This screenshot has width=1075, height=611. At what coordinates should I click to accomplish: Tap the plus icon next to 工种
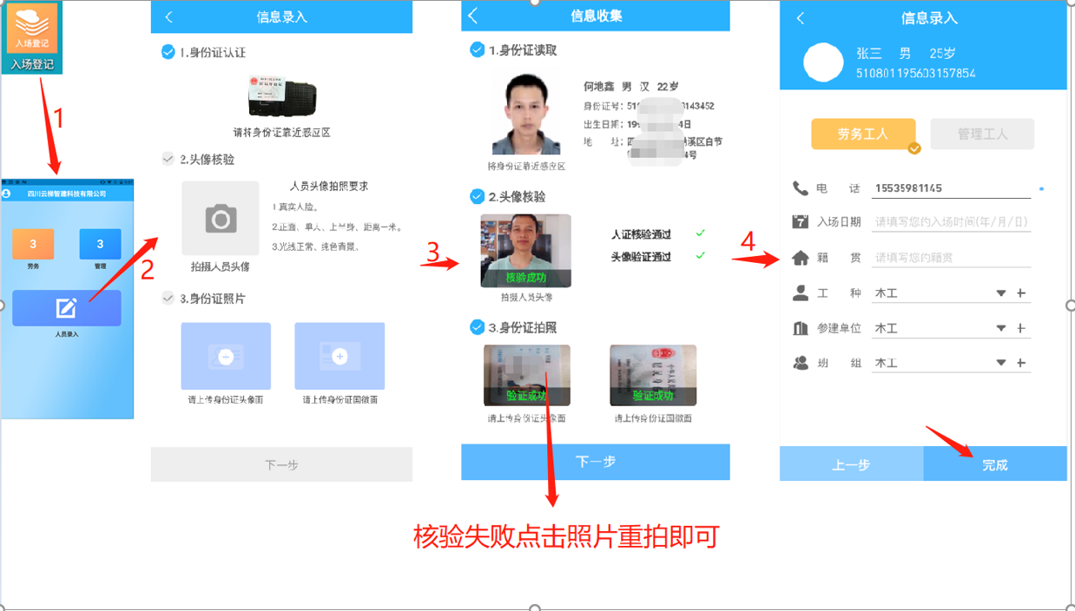1020,292
